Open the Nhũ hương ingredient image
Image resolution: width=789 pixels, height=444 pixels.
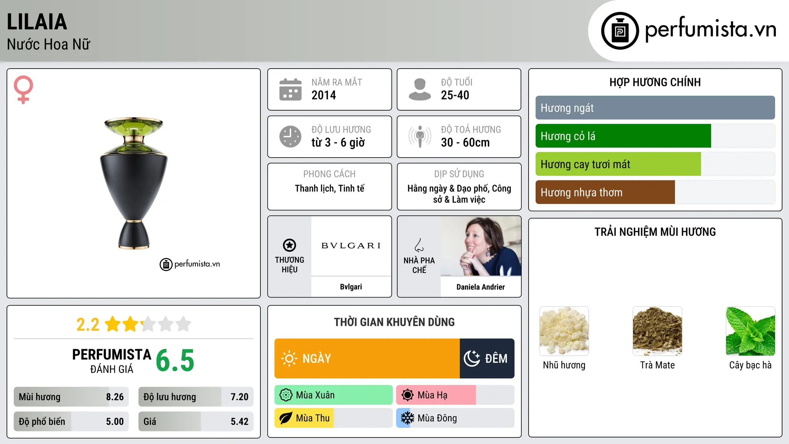pyautogui.click(x=564, y=331)
